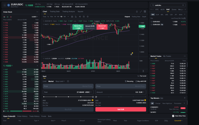Open the calendar date picker in chart toolbar
The width and height of the screenshot is (199, 125).
pyautogui.click(x=72, y=17)
